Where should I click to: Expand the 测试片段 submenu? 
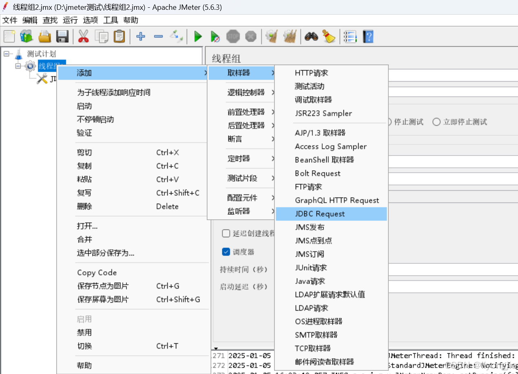[241, 178]
